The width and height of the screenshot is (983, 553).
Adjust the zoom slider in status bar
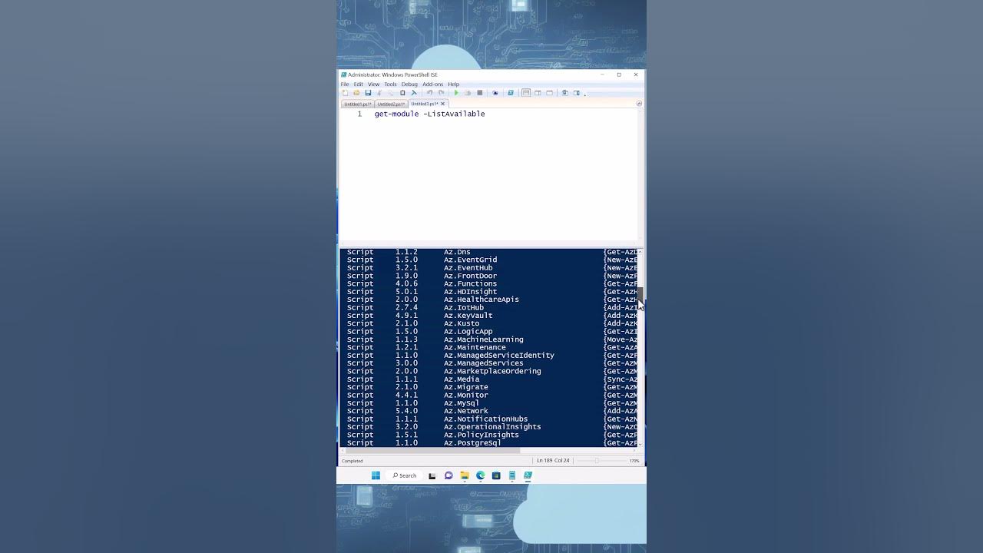[597, 461]
